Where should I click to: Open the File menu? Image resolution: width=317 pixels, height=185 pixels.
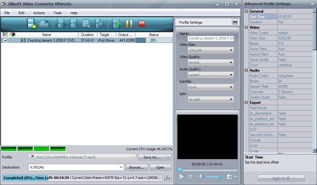pos(7,13)
